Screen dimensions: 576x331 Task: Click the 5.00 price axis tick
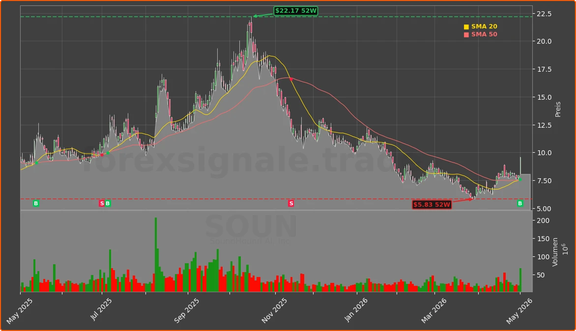coord(544,209)
